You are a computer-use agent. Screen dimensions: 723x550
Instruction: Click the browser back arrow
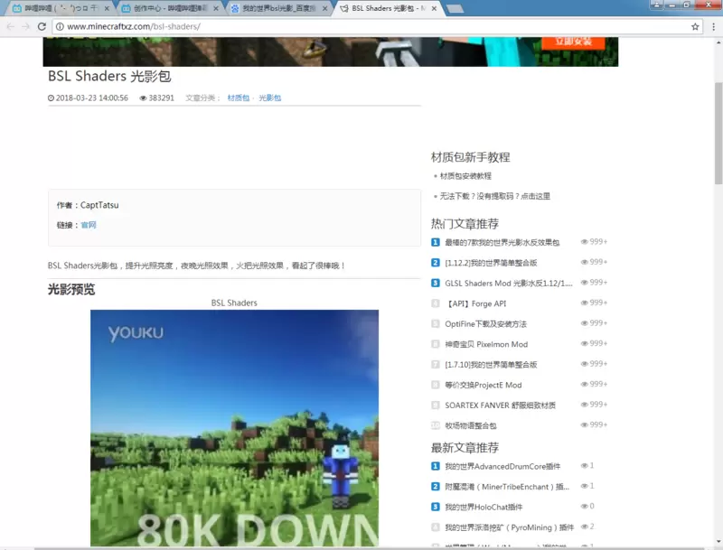11,27
